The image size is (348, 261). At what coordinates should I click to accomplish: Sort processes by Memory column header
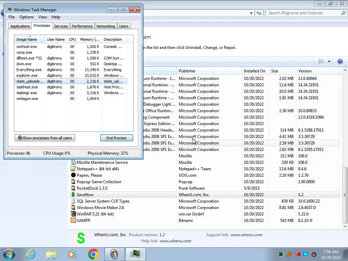[x=90, y=39]
